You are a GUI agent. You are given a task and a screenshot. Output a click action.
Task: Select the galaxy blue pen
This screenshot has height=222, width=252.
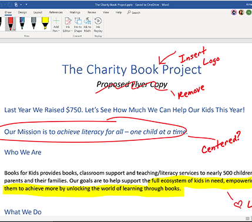click(x=22, y=23)
